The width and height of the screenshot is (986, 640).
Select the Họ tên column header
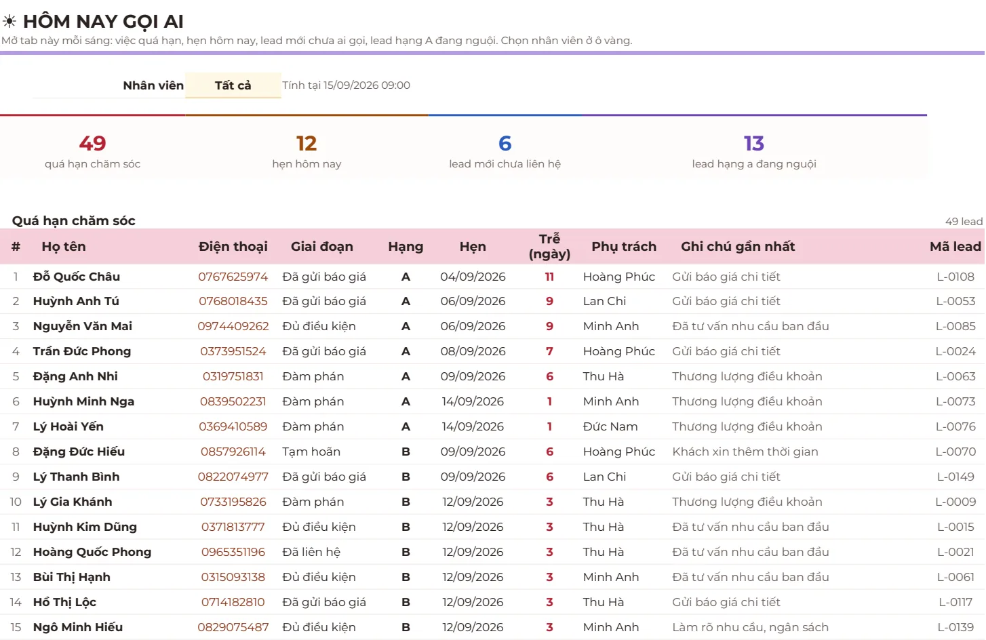pyautogui.click(x=64, y=247)
